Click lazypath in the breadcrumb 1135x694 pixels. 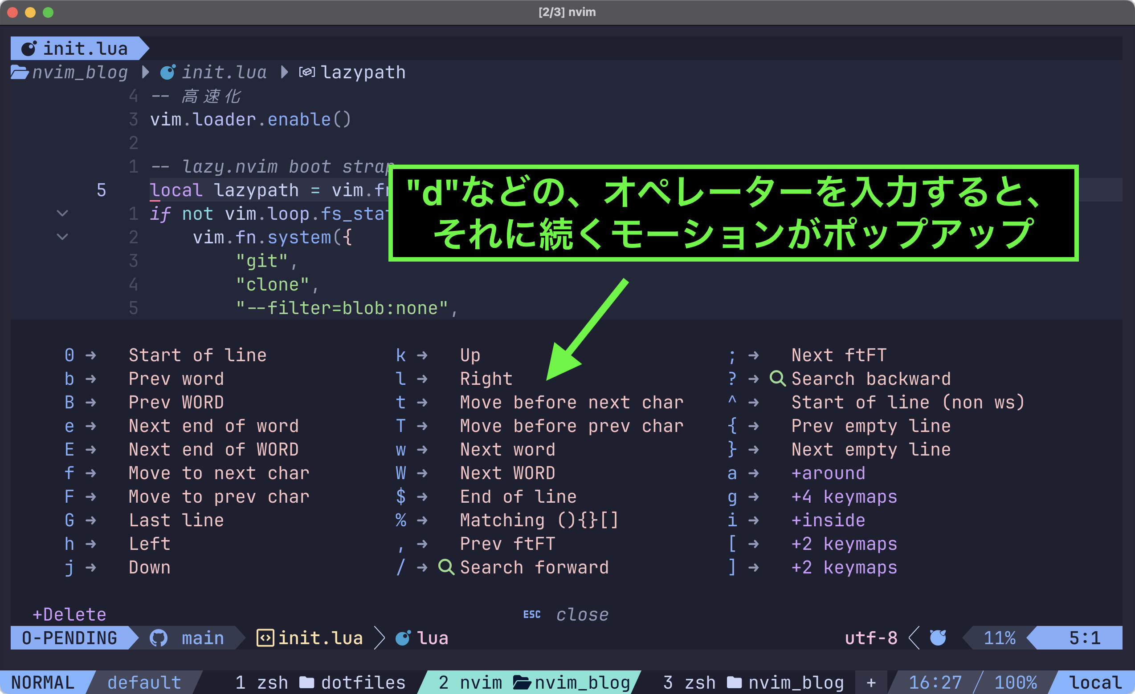[x=363, y=72]
